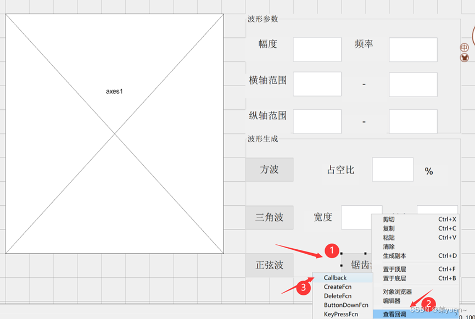Click the 正弦波 button
Image resolution: width=475 pixels, height=319 pixels.
point(270,265)
